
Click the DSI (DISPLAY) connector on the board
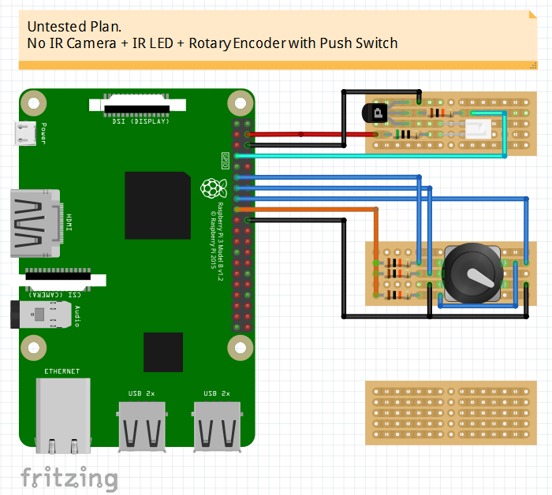point(137,105)
